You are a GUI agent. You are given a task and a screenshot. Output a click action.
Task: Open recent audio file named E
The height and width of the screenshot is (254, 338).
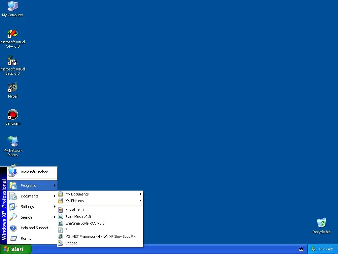tap(100, 230)
